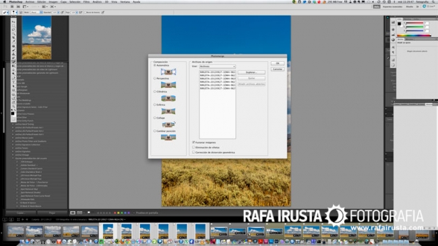The image size is (438, 246).
Task: Open Spotlight search in the Mac menu bar
Action: tap(434, 1)
